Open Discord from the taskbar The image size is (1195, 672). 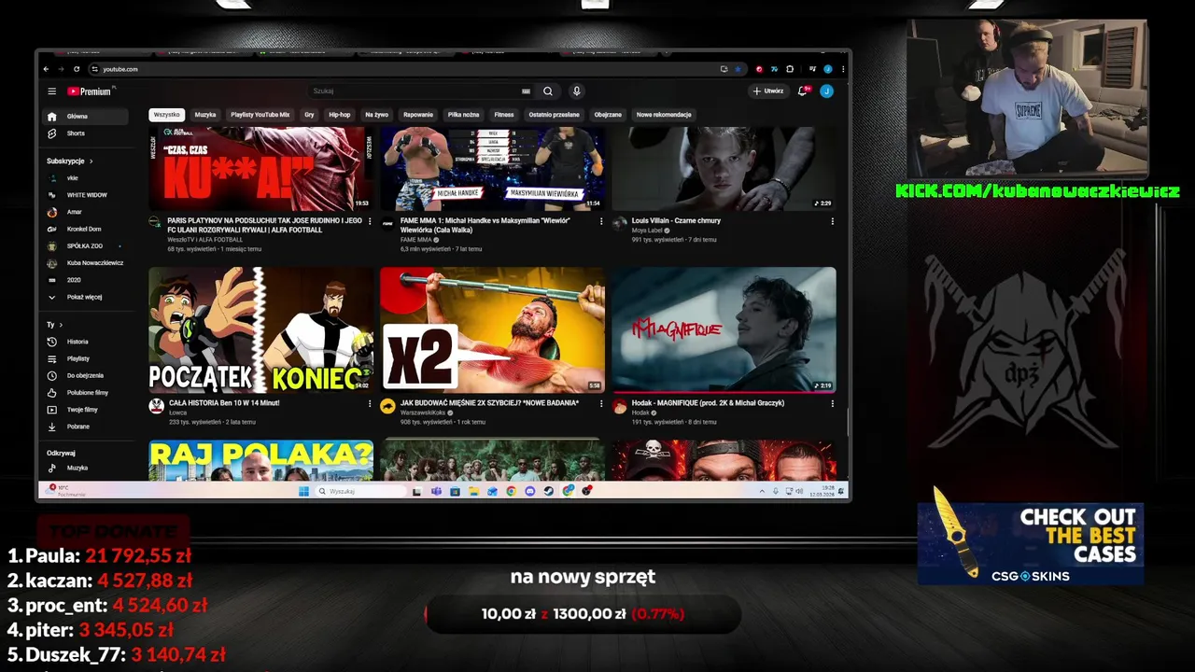tap(529, 491)
